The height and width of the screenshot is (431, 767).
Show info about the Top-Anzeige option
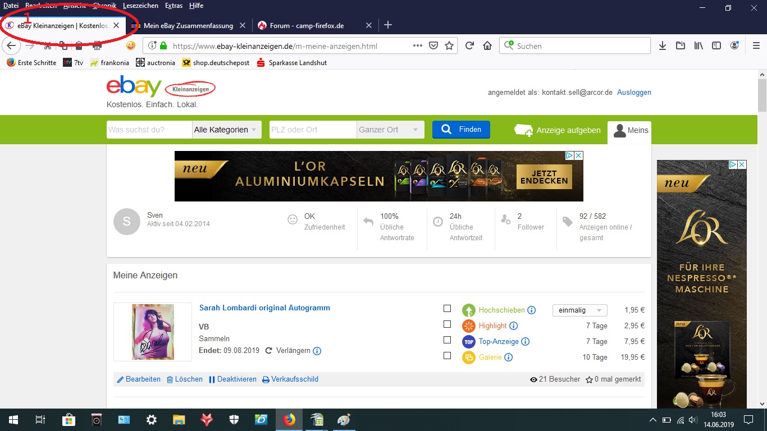coord(525,342)
